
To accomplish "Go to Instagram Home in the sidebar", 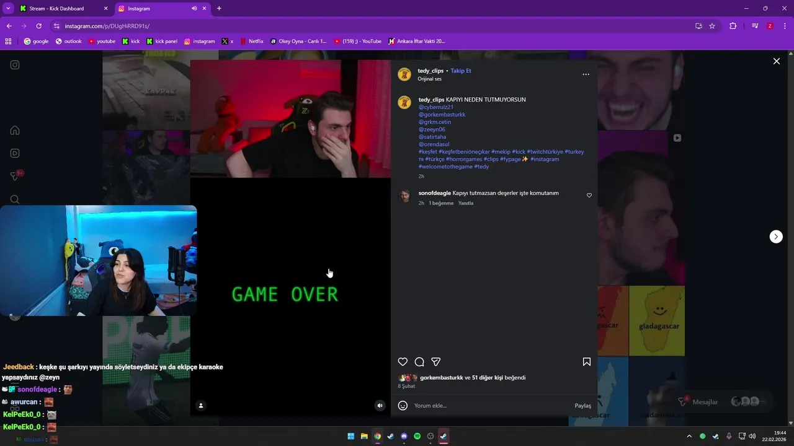I will coord(15,130).
